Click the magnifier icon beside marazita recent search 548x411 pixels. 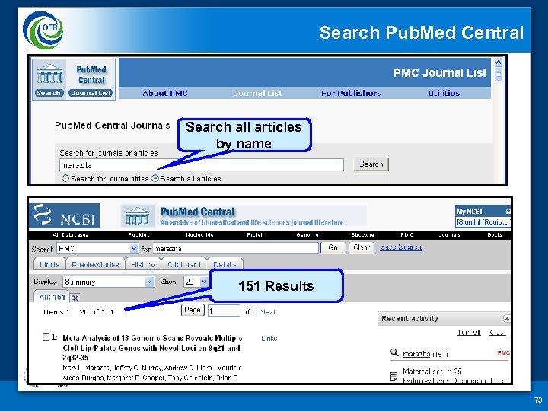click(x=394, y=352)
